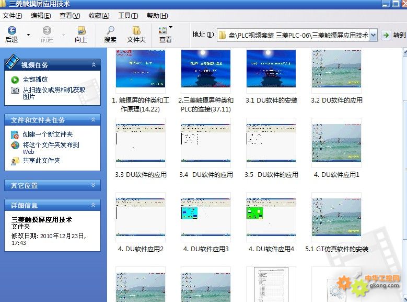The height and width of the screenshot is (302, 407).
Task: Open the Views (查看) toolbar button
Action: (165, 35)
